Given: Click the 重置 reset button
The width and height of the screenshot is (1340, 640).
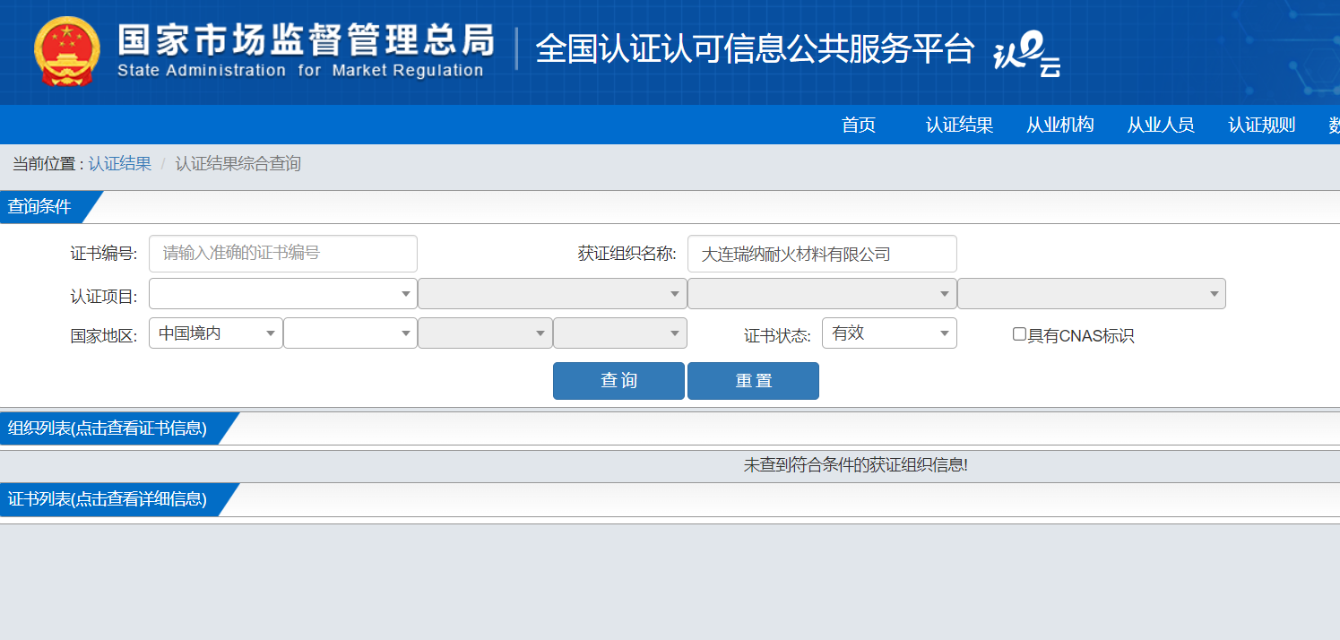Looking at the screenshot, I should point(753,381).
